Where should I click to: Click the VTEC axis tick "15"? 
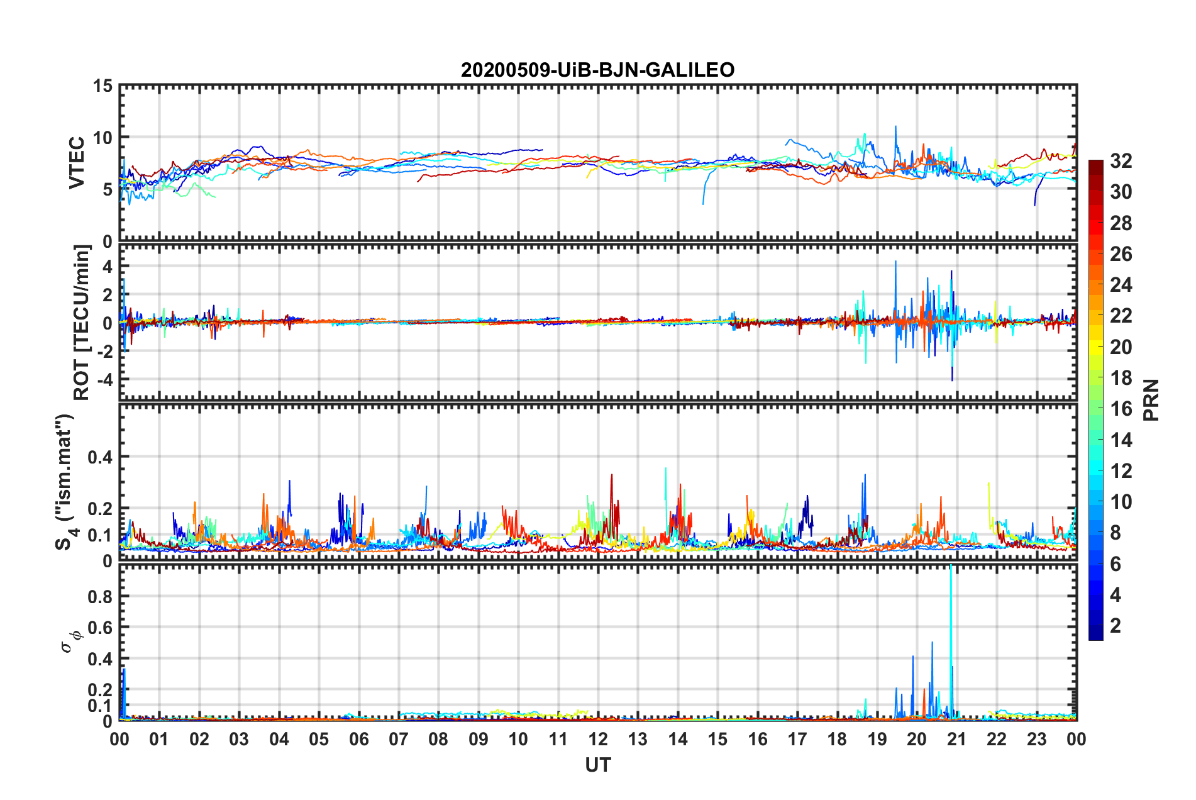(x=102, y=86)
